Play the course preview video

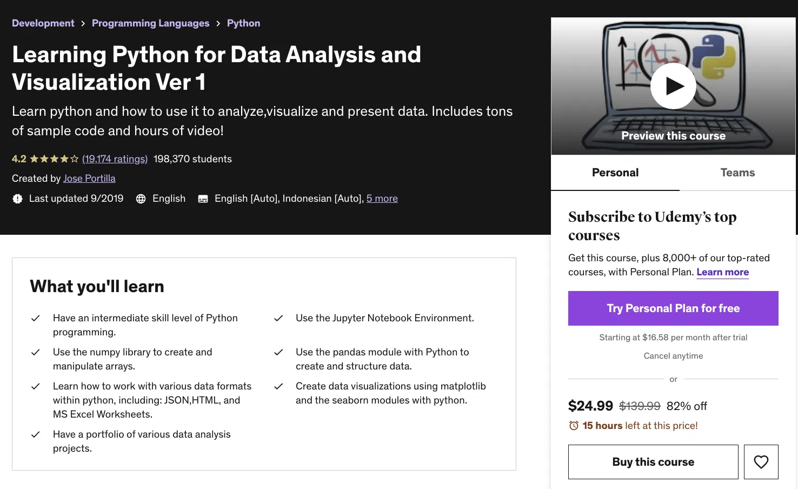coord(673,86)
